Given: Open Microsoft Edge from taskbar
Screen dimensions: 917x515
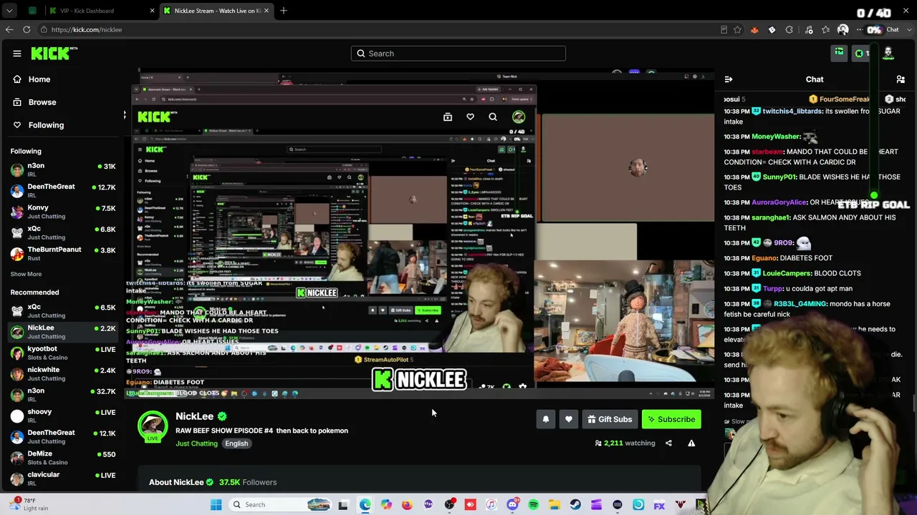Looking at the screenshot, I should click(365, 505).
